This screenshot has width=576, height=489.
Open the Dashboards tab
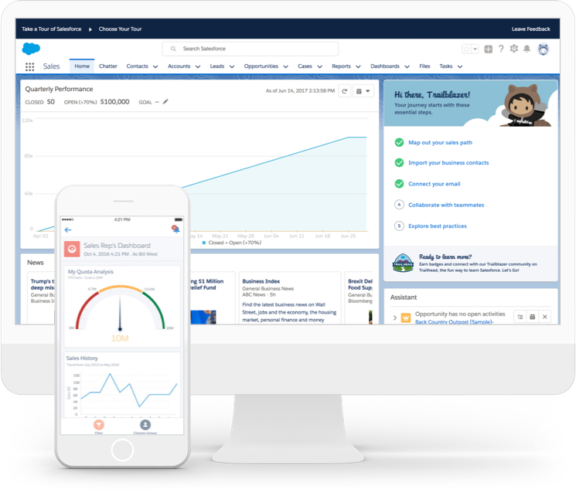pos(384,66)
